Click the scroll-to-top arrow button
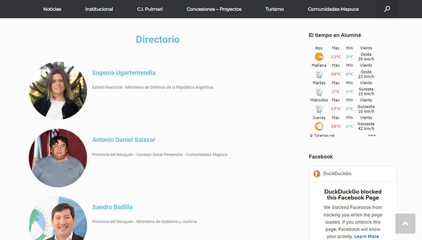 405,224
